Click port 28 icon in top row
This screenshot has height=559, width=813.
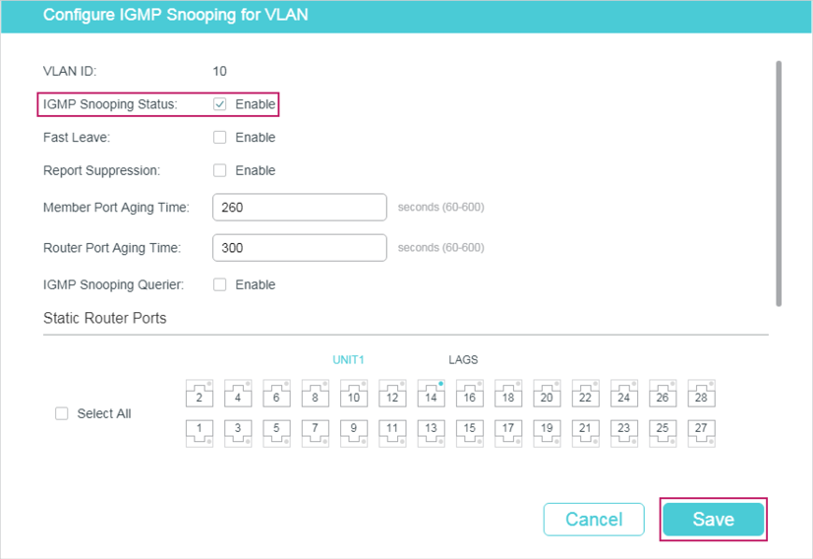(701, 394)
